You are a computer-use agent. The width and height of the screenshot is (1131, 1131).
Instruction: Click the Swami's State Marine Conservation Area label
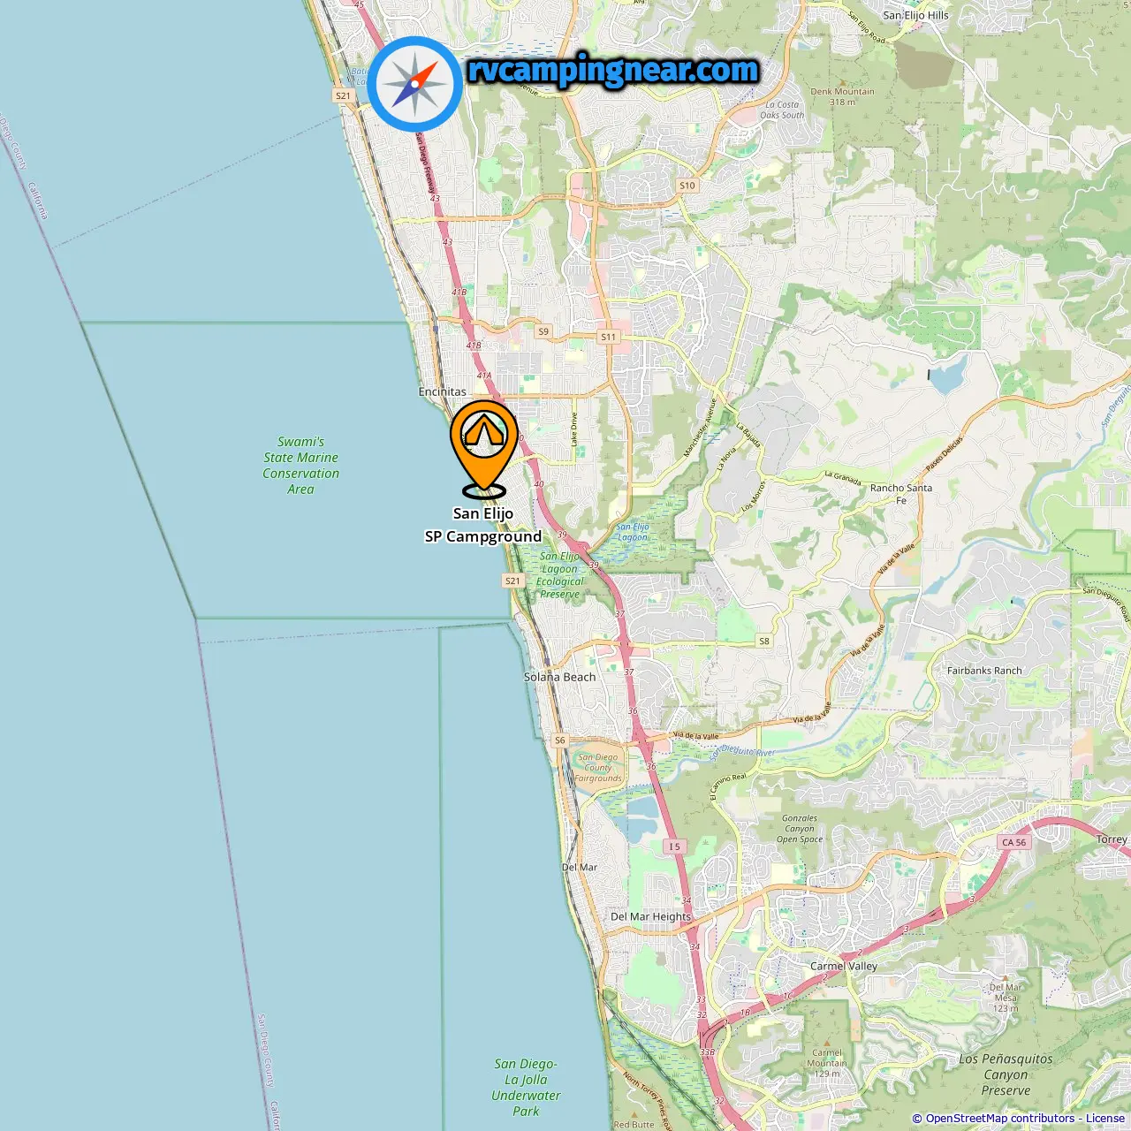pyautogui.click(x=300, y=465)
